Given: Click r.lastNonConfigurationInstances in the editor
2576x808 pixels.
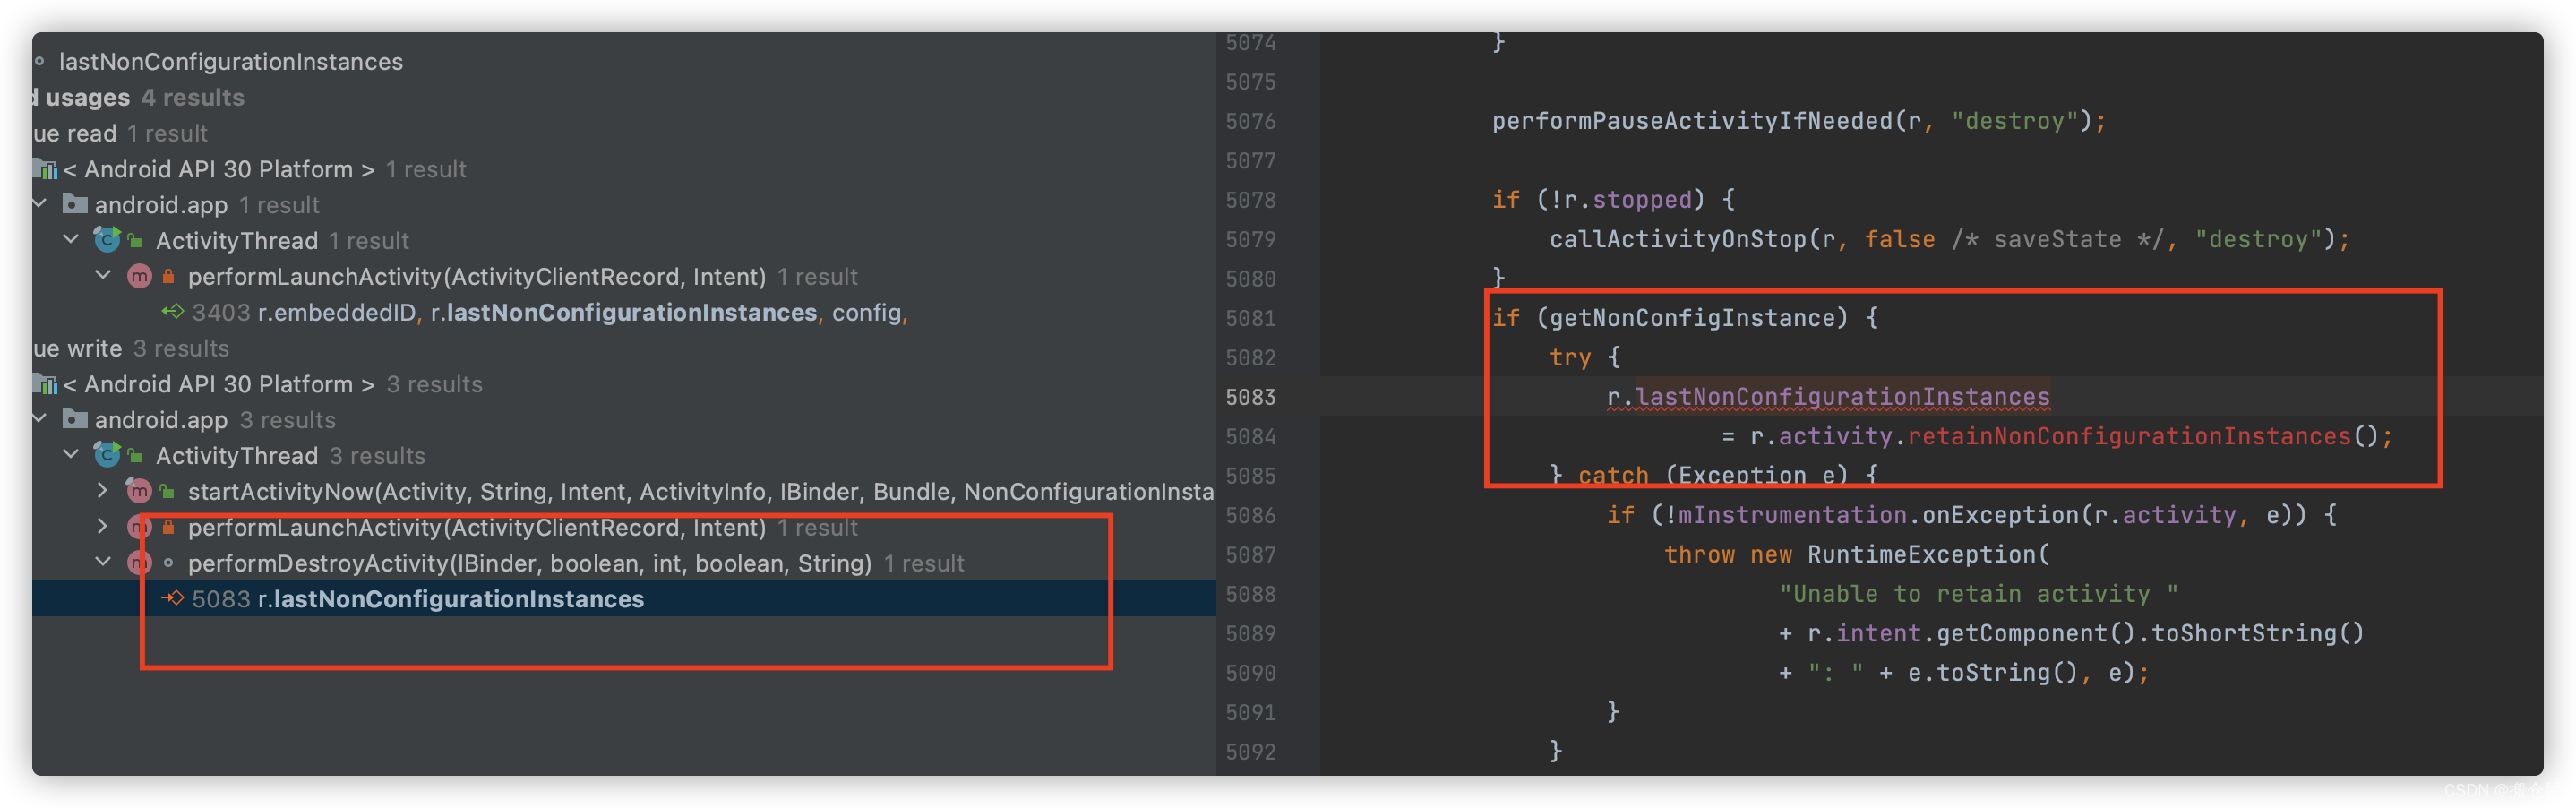Looking at the screenshot, I should [1828, 397].
